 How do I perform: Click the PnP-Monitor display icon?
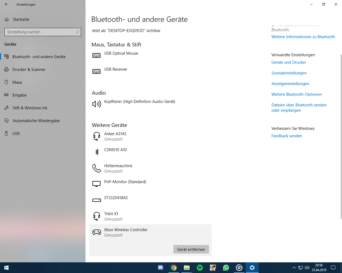(x=96, y=184)
